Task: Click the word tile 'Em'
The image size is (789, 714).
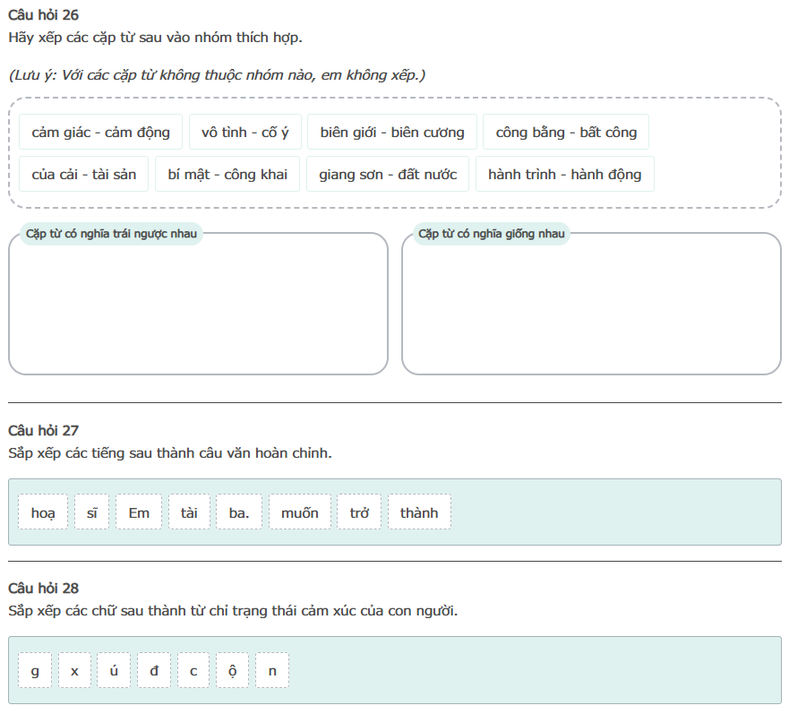Action: (139, 512)
